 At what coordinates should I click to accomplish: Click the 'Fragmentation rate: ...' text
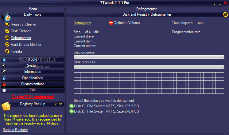pos(188,32)
